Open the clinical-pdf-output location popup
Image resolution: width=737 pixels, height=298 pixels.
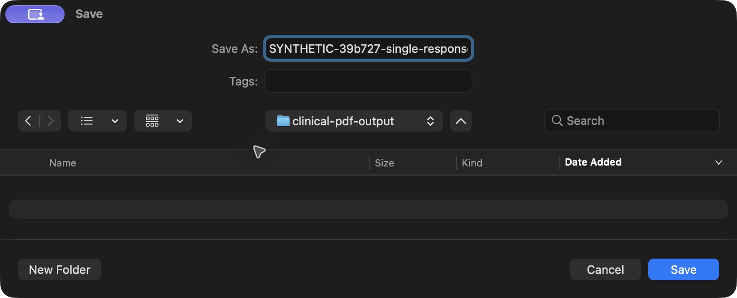pyautogui.click(x=354, y=121)
